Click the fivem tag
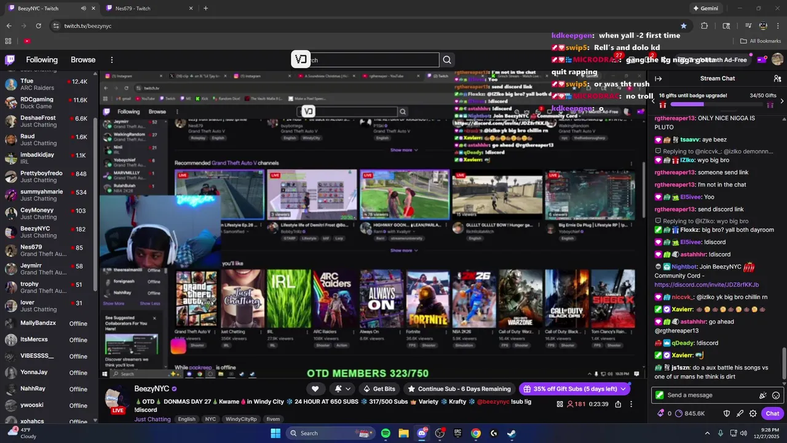 [x=273, y=419]
